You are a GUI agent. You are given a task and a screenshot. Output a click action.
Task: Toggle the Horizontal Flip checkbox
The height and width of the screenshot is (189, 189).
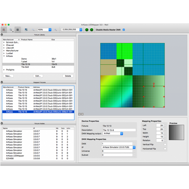tap(165, 149)
